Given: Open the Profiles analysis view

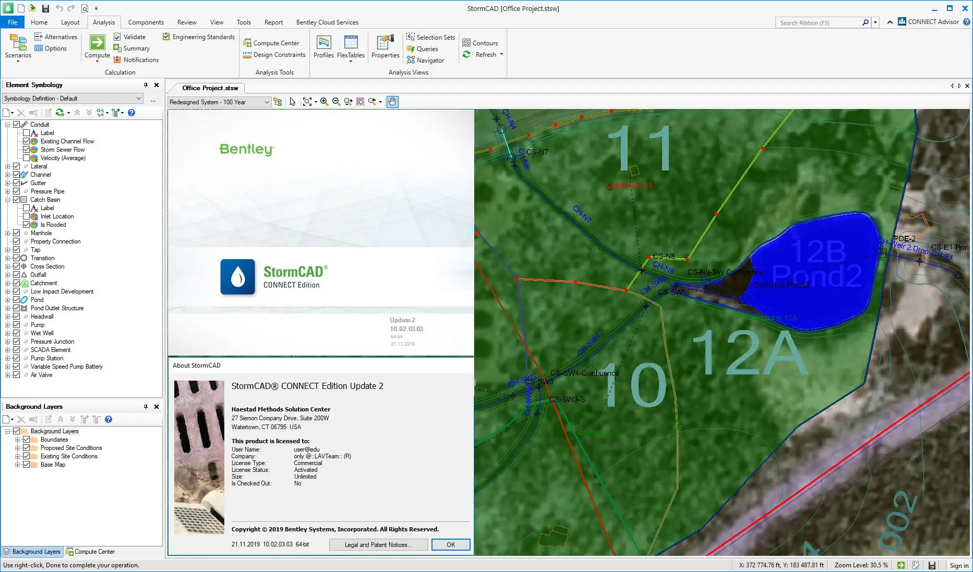Looking at the screenshot, I should [323, 43].
